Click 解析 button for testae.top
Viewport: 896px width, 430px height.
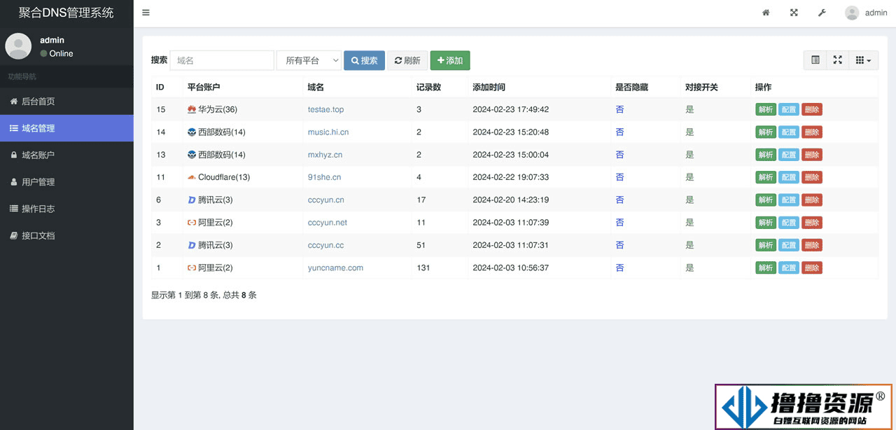click(x=766, y=109)
